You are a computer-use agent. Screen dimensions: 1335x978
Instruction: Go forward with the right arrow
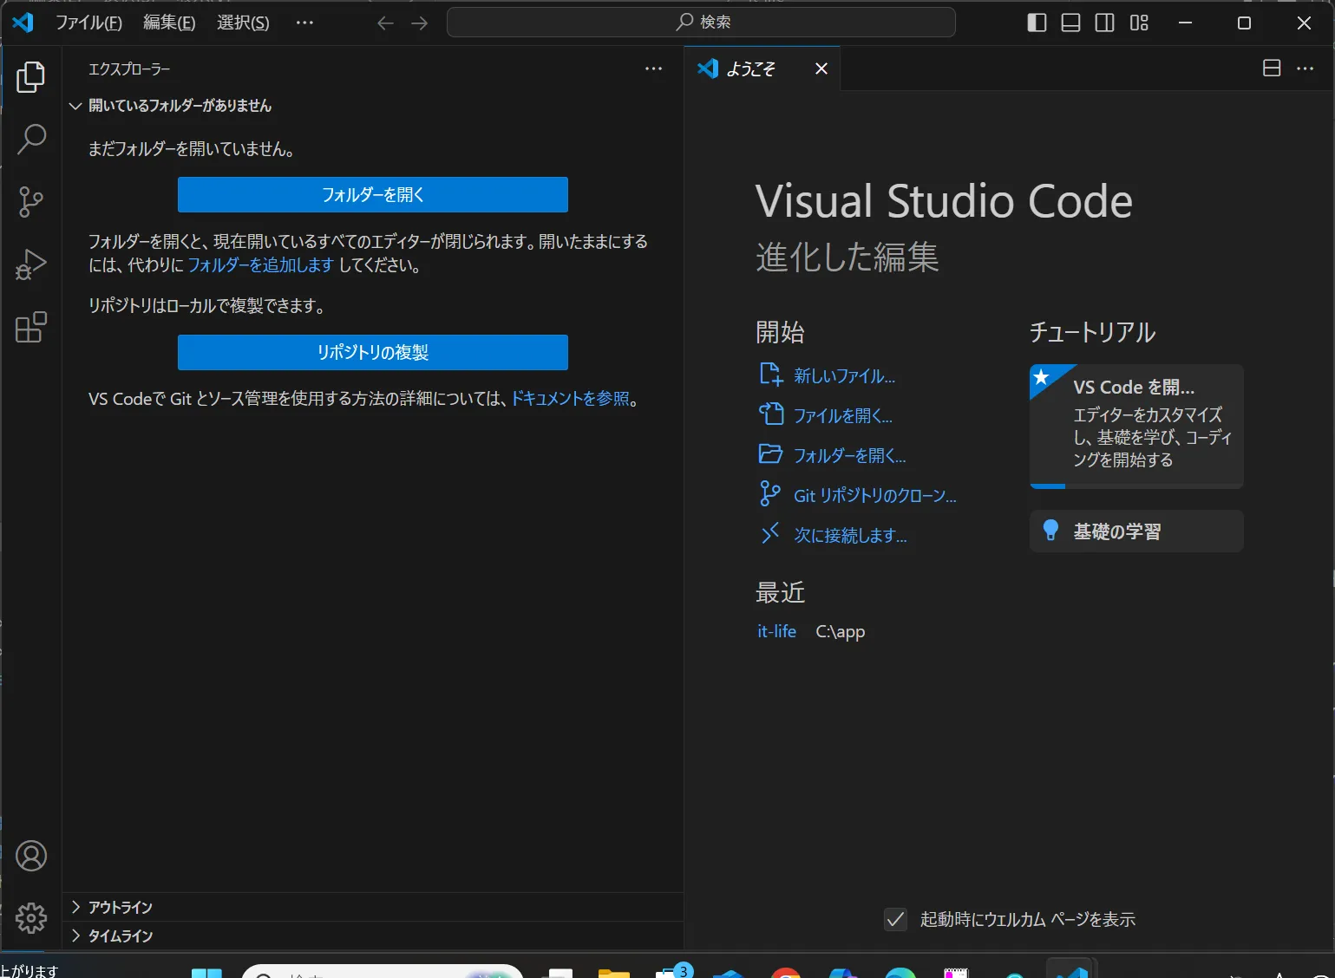[x=420, y=23]
